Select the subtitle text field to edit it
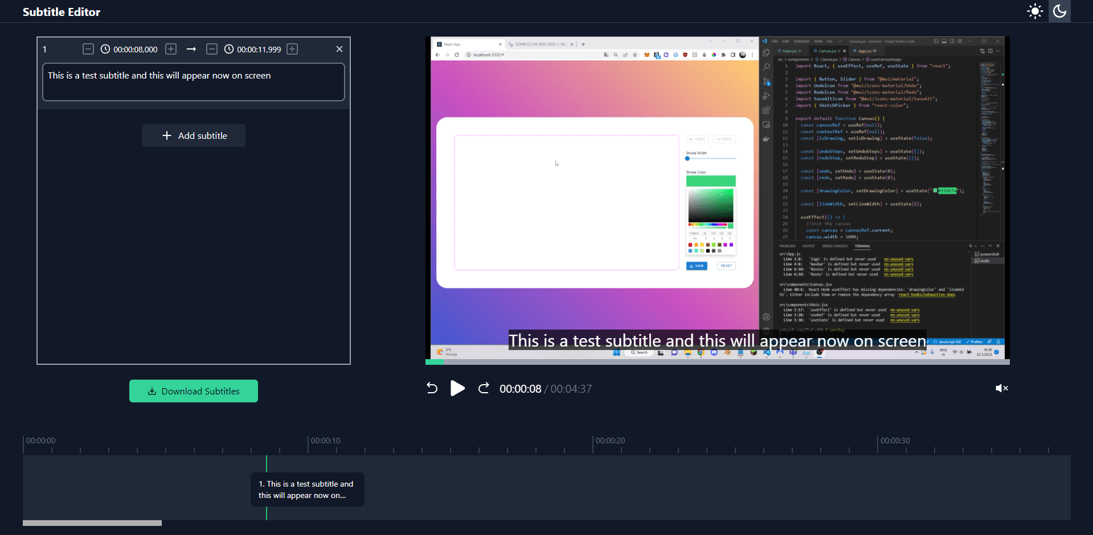Viewport: 1093px width, 535px height. point(193,81)
